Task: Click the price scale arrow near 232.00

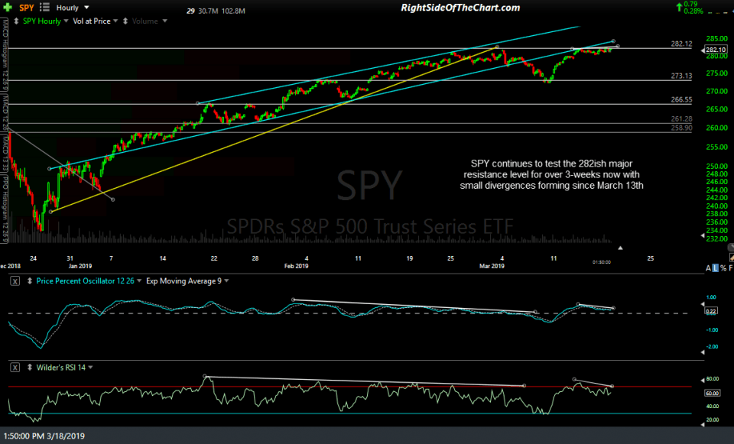Action: coord(702,236)
